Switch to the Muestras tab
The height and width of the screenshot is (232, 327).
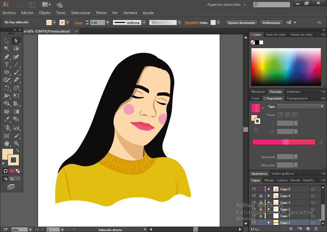pyautogui.click(x=258, y=91)
